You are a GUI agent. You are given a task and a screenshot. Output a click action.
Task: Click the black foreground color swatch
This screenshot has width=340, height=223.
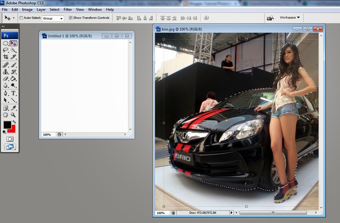tap(7, 125)
